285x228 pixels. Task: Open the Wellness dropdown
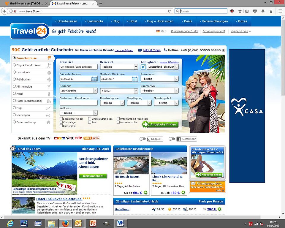78,113
